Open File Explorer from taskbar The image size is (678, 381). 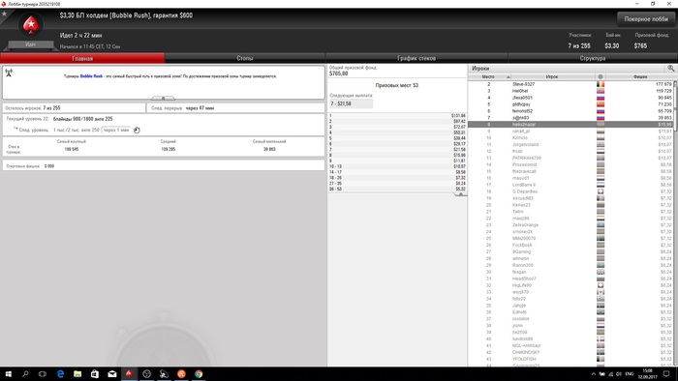coord(77,374)
